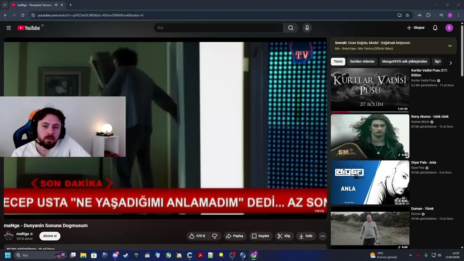
Task: Open Duman - Yürek video thumbnail
Action: 370,227
